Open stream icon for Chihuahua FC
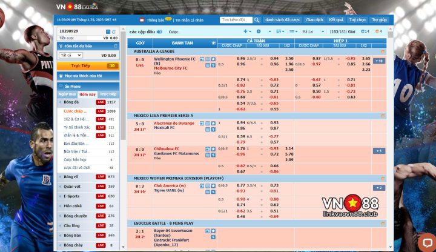The height and width of the screenshot is (252, 436). 208,149
